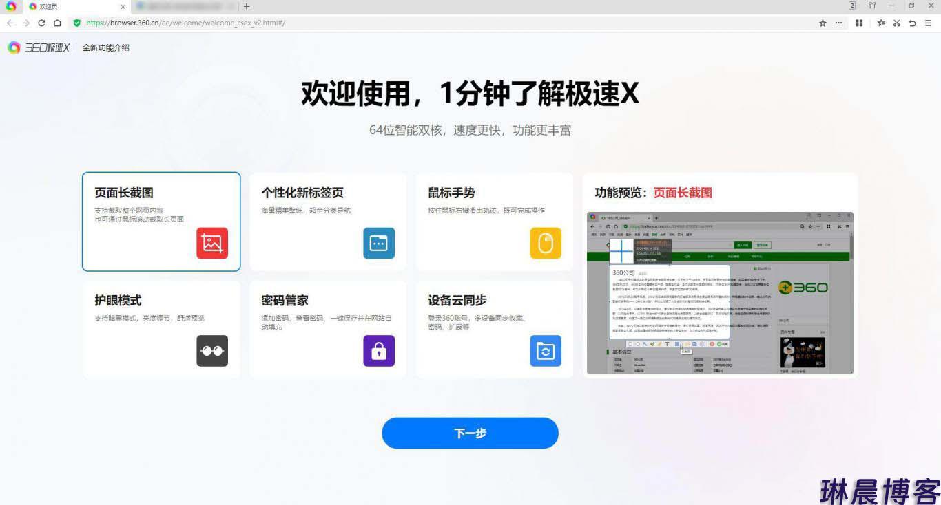Click the 欢迎使用，1分钟了解极速X headline
941x505 pixels.
point(470,94)
